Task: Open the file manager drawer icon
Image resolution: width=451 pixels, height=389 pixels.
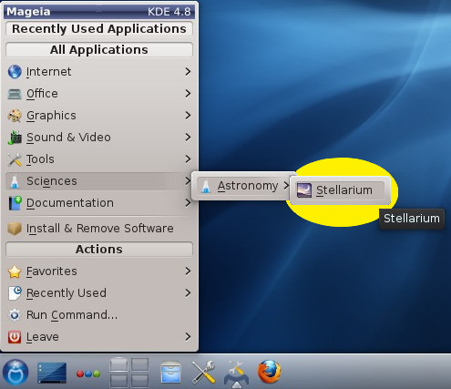Action: pos(170,373)
